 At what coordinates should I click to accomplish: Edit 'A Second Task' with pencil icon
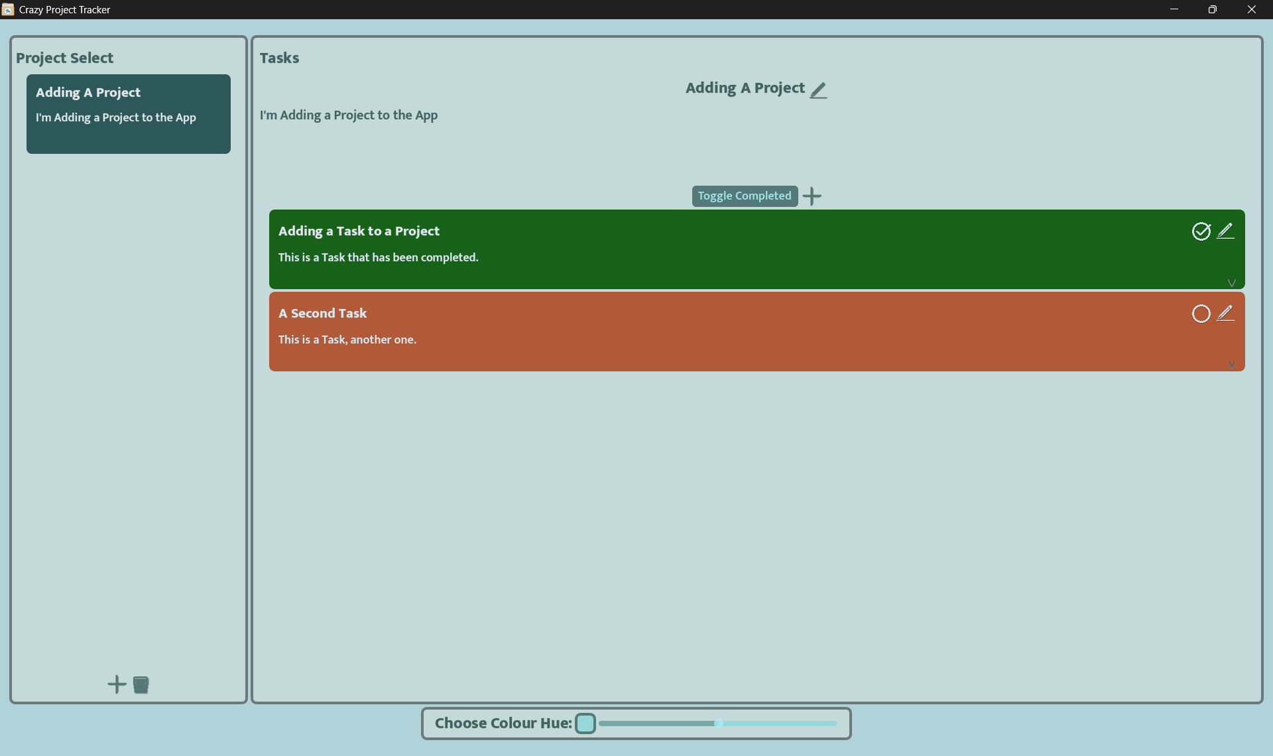point(1225,313)
